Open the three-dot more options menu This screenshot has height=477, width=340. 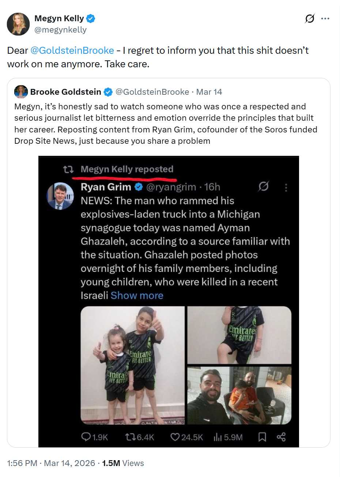point(325,19)
